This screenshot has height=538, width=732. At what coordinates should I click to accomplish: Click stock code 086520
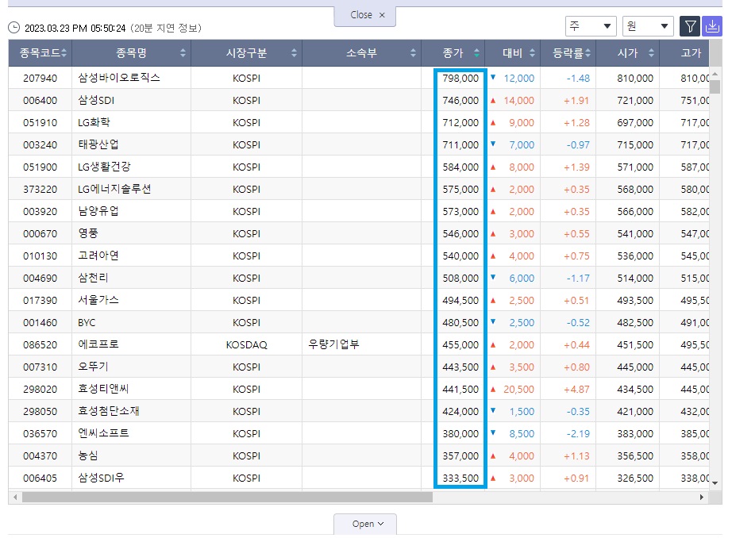click(x=40, y=345)
